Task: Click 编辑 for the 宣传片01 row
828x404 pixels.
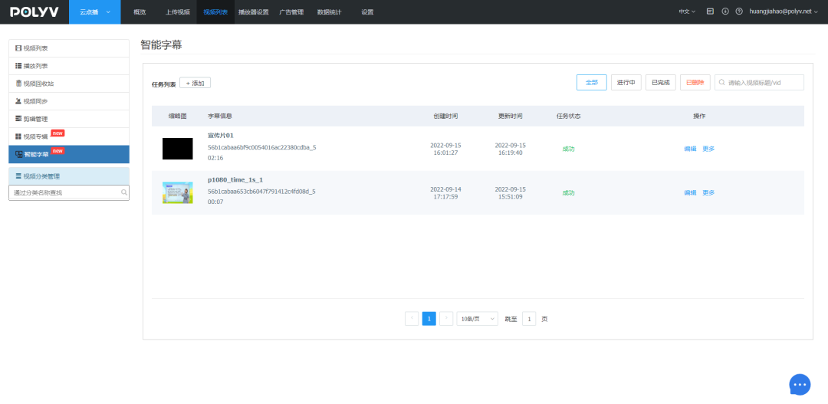Action: point(690,149)
